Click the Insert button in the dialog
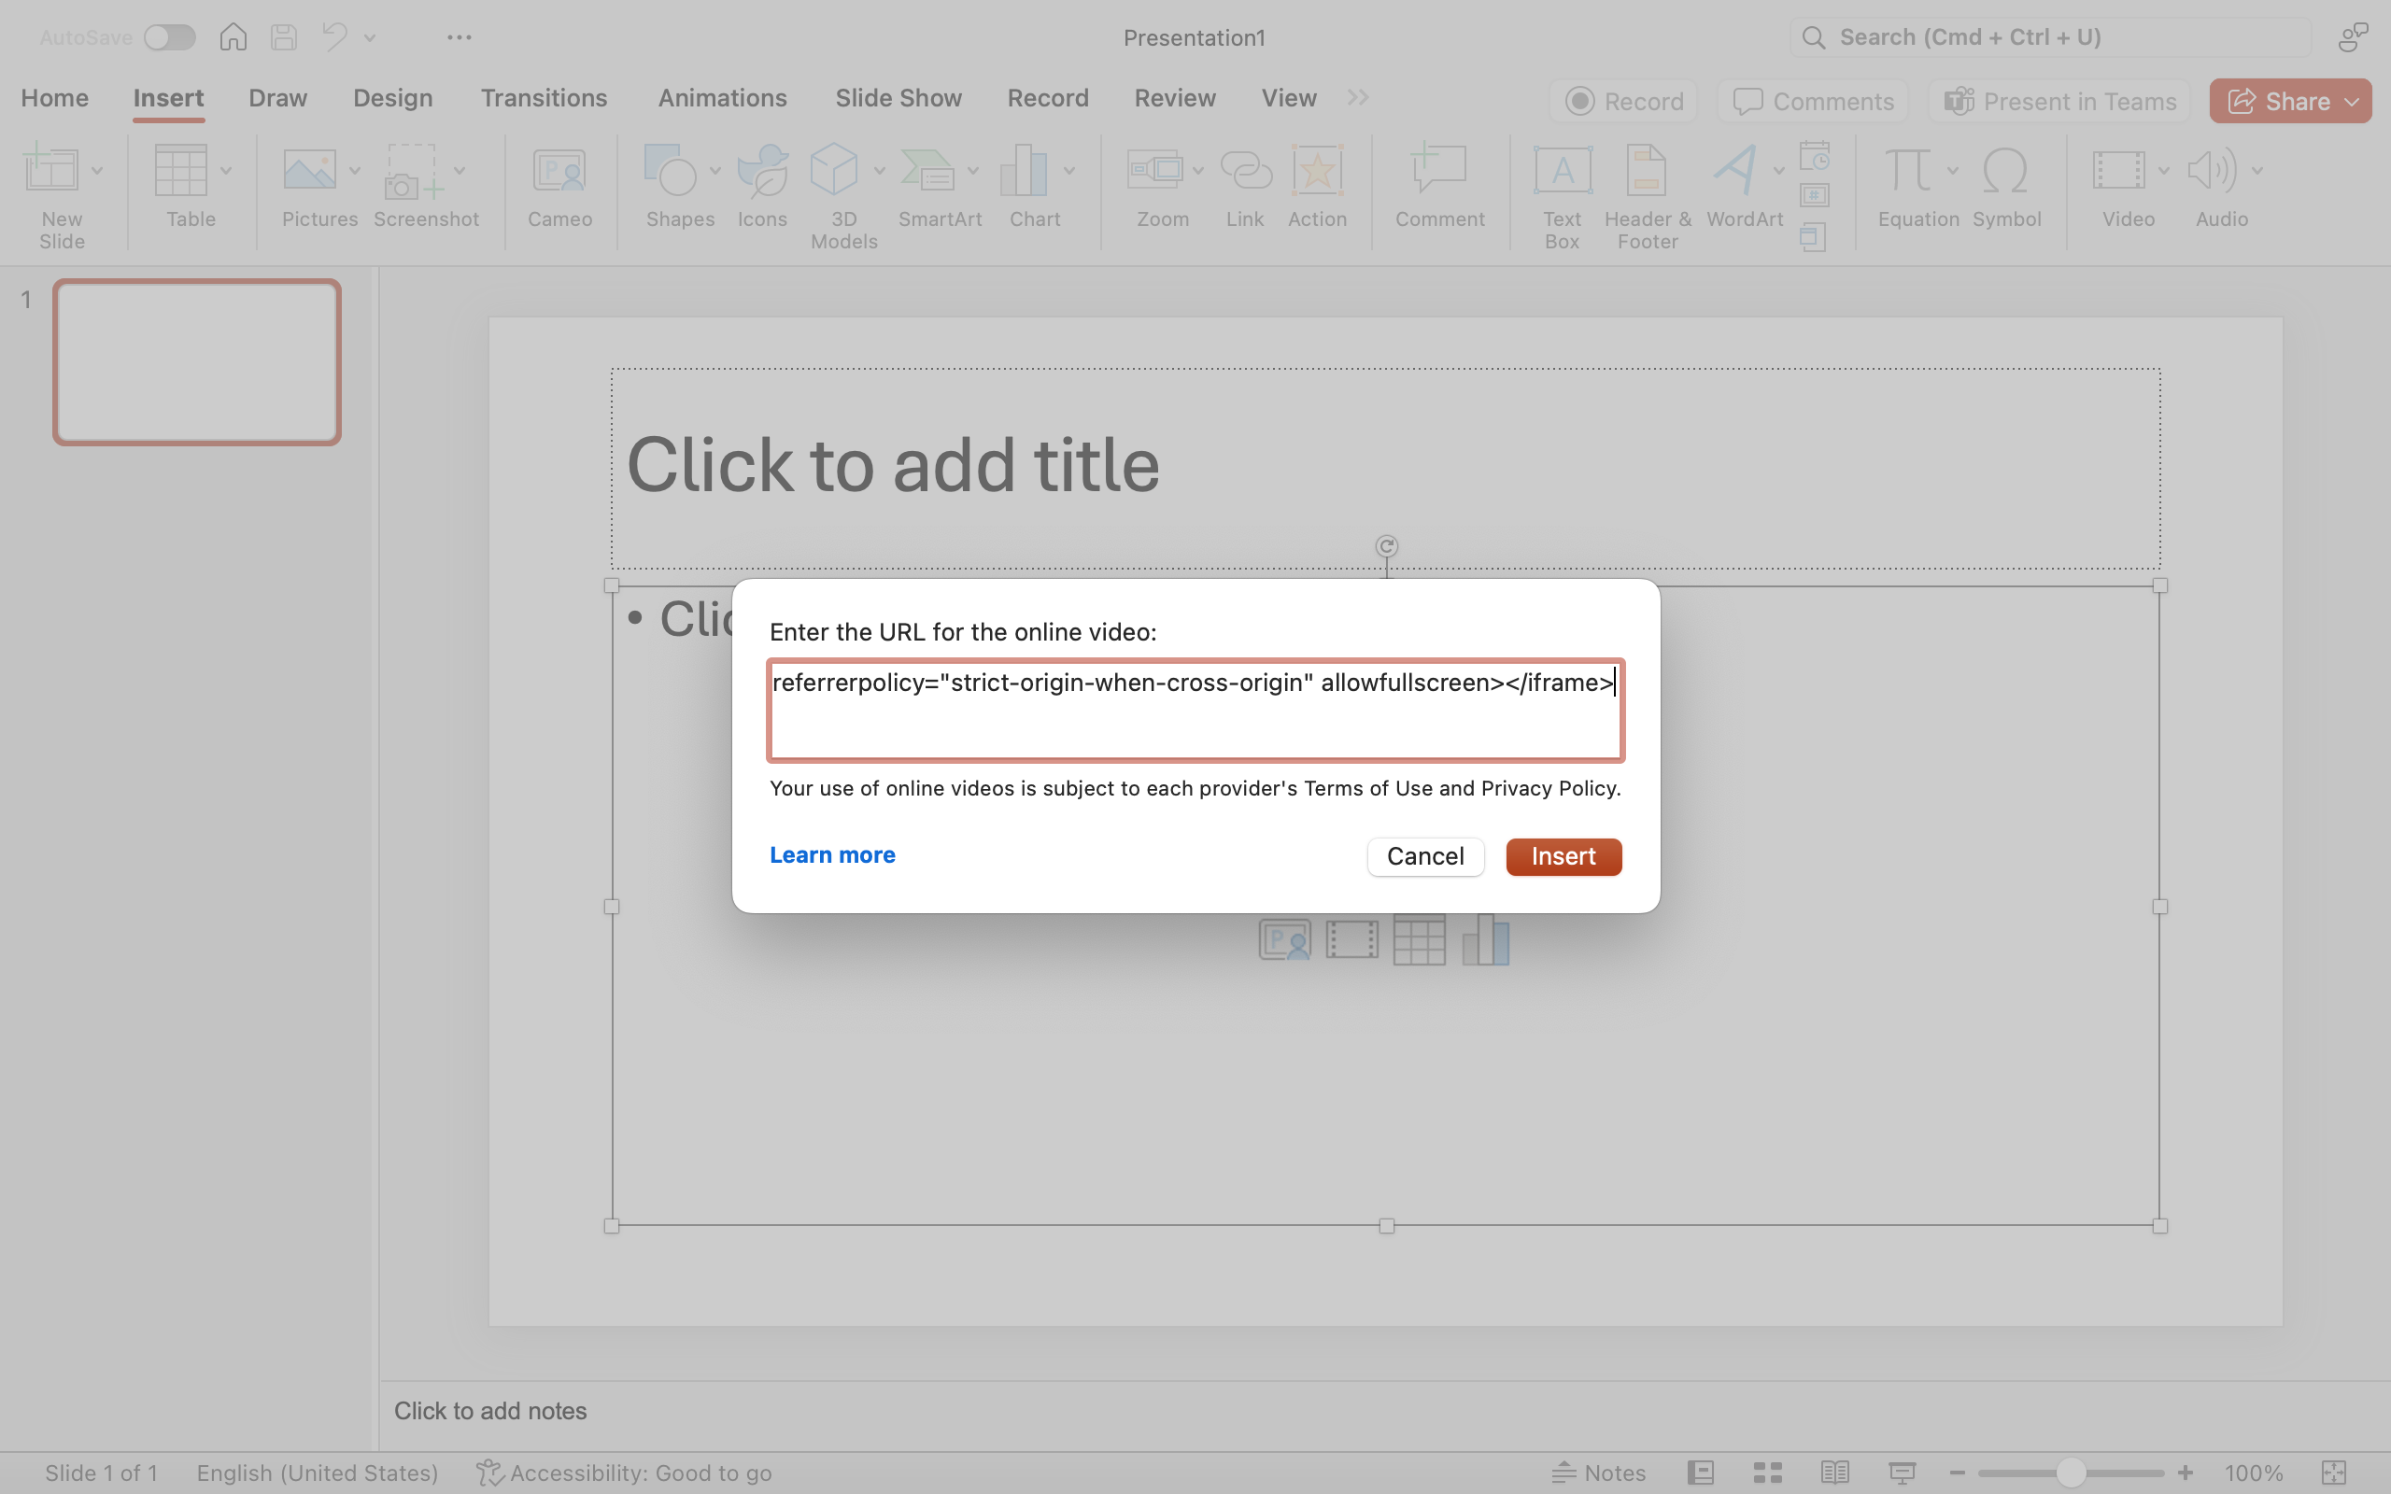2391x1494 pixels. pyautogui.click(x=1563, y=855)
